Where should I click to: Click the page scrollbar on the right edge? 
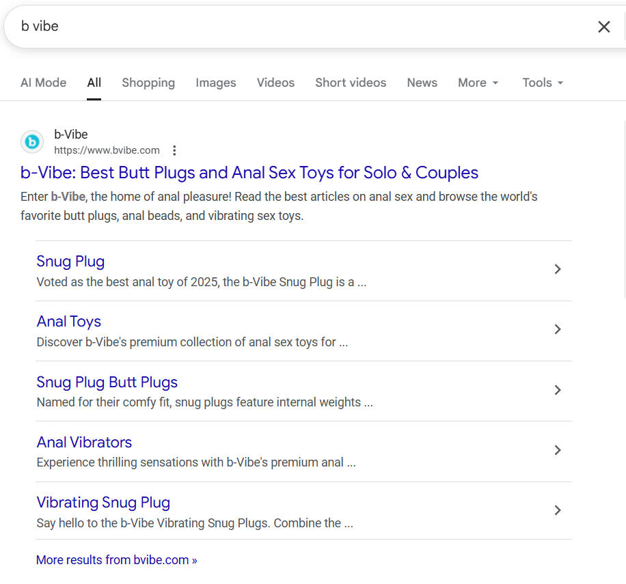624,205
